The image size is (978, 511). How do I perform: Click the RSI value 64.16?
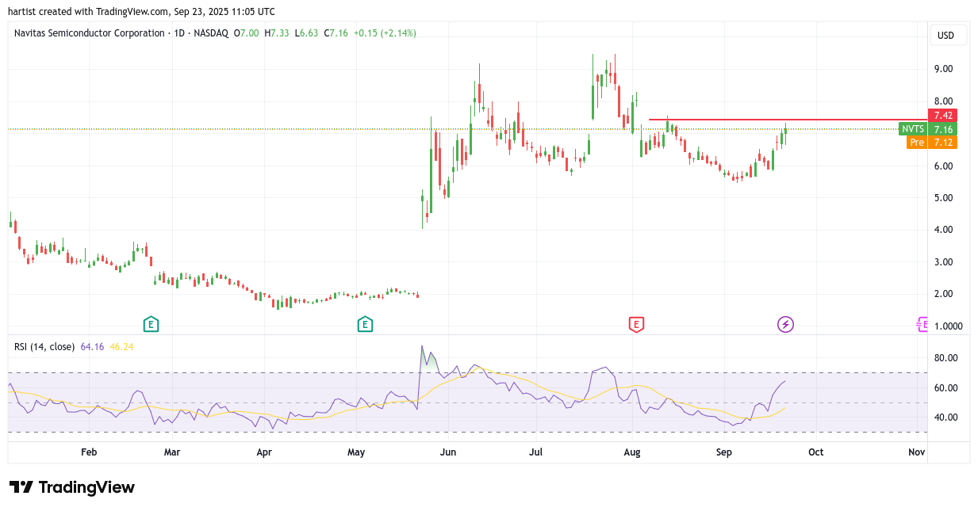tap(93, 346)
